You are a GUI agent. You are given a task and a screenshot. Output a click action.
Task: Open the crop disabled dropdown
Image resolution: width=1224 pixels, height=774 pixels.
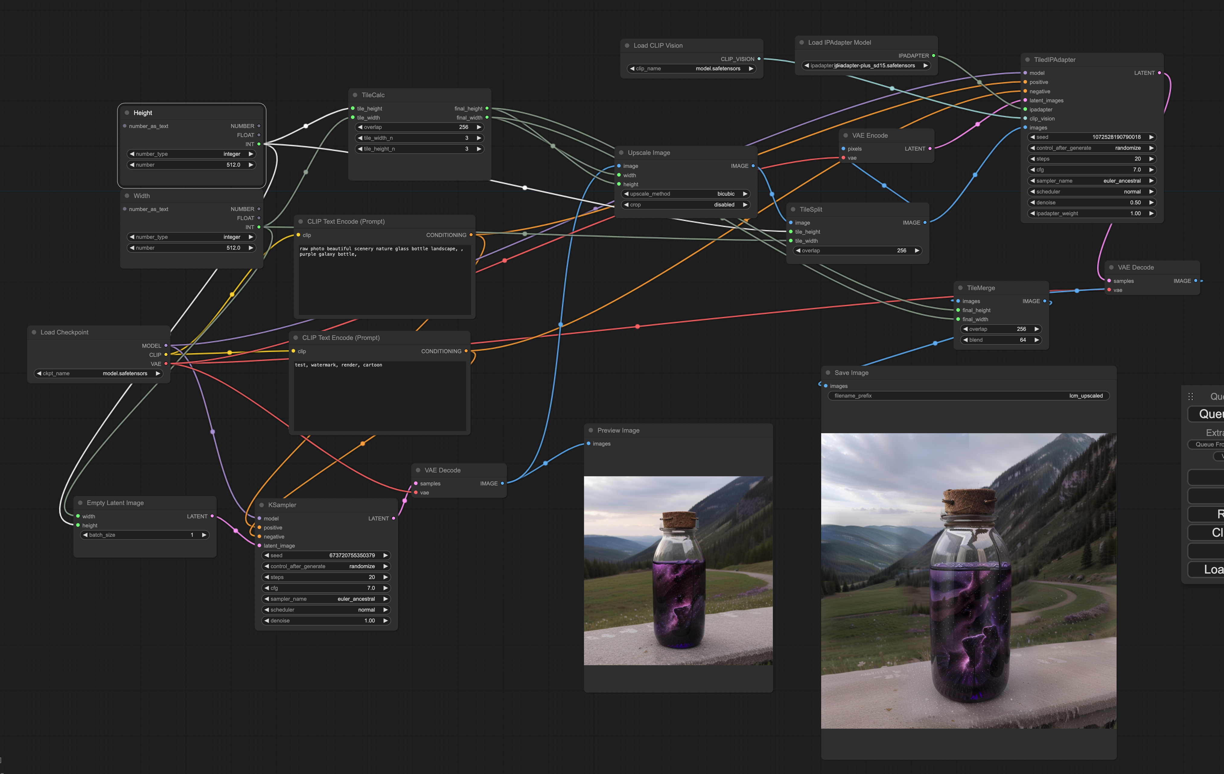686,205
